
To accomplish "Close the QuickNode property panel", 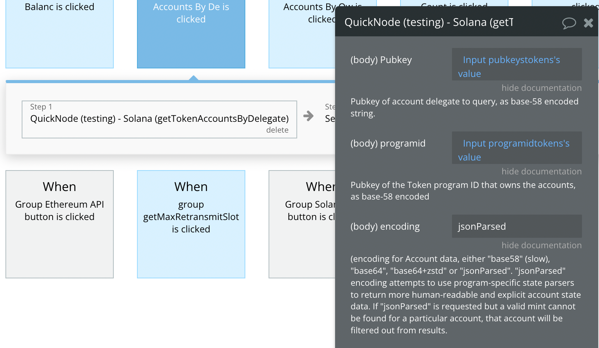I will click(x=589, y=23).
